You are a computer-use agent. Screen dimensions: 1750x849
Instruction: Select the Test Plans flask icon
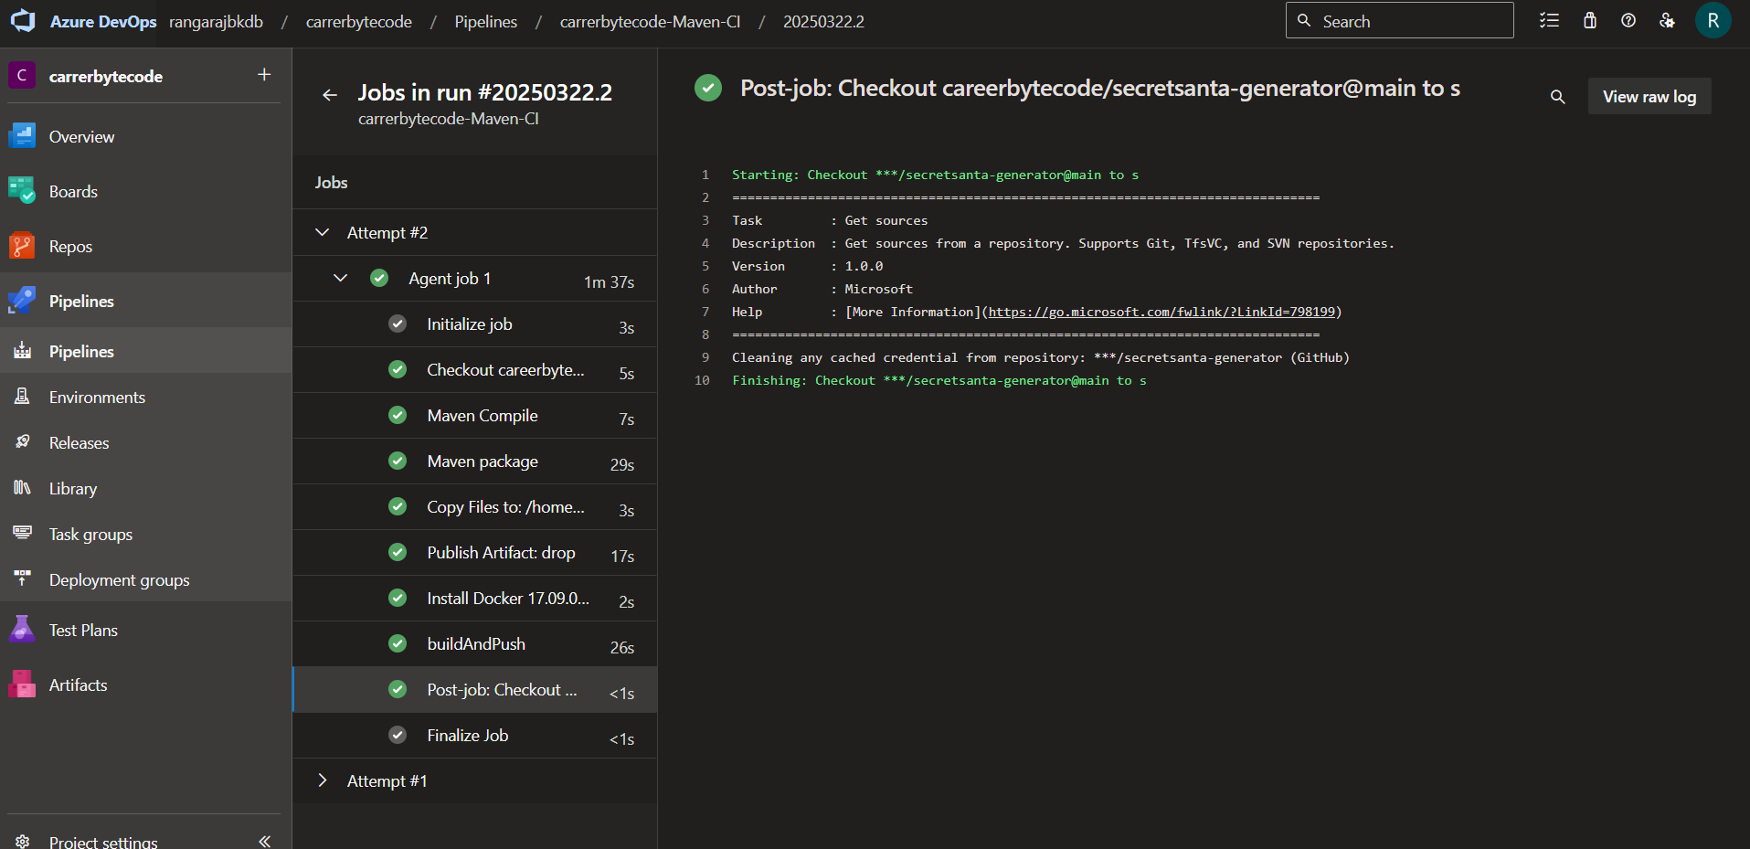[x=21, y=630]
